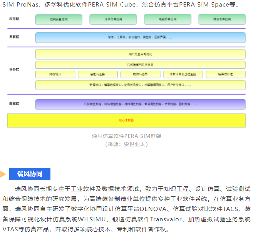The height and width of the screenshot is (234, 253).
Task: Click the caption 通用仿真软件PERA SIM框架
Action: point(126,136)
